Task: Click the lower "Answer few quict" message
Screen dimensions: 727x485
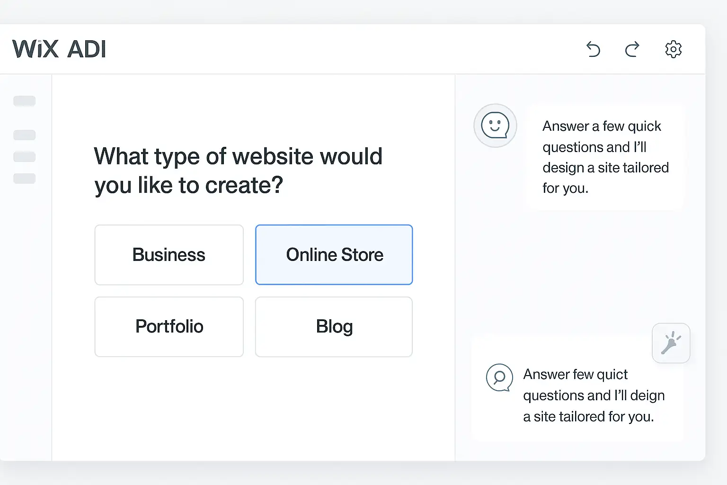Action: pyautogui.click(x=594, y=395)
